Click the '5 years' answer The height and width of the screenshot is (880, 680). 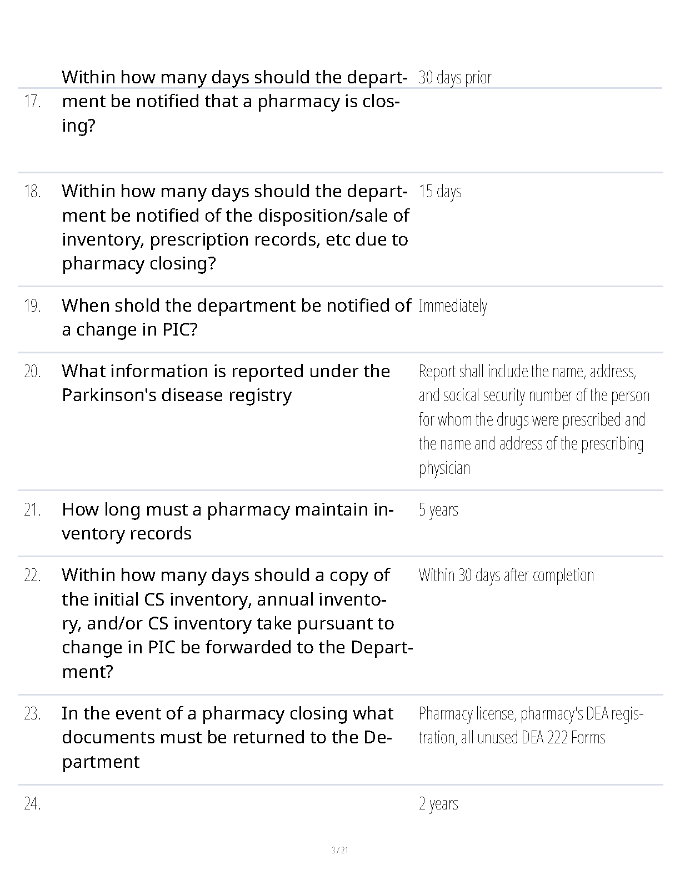point(438,509)
